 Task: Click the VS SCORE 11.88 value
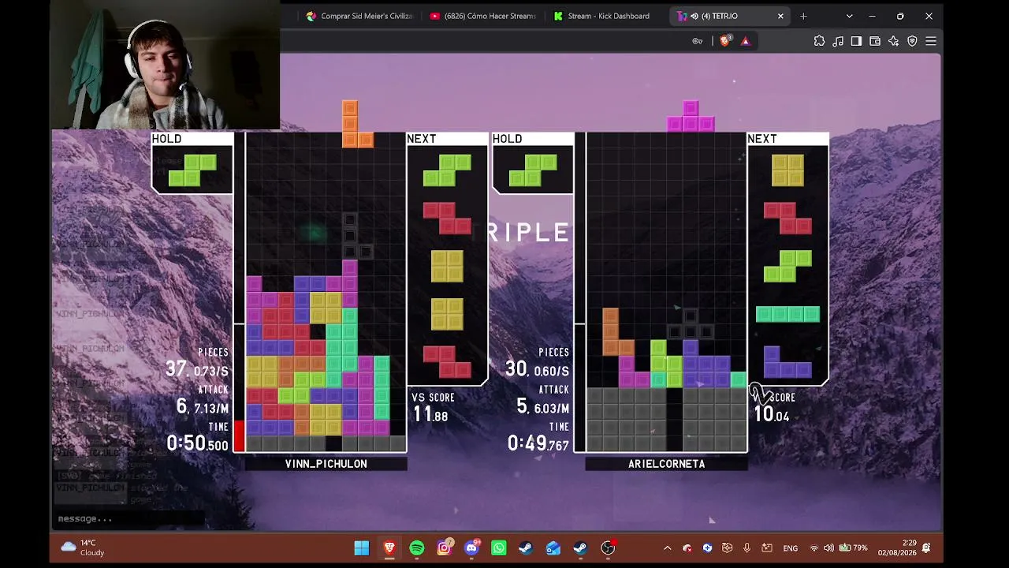[x=431, y=416]
